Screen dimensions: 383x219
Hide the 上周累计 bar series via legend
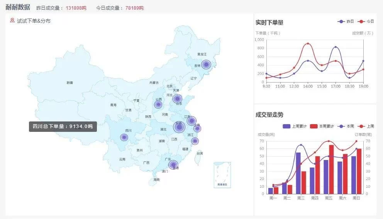294,126
